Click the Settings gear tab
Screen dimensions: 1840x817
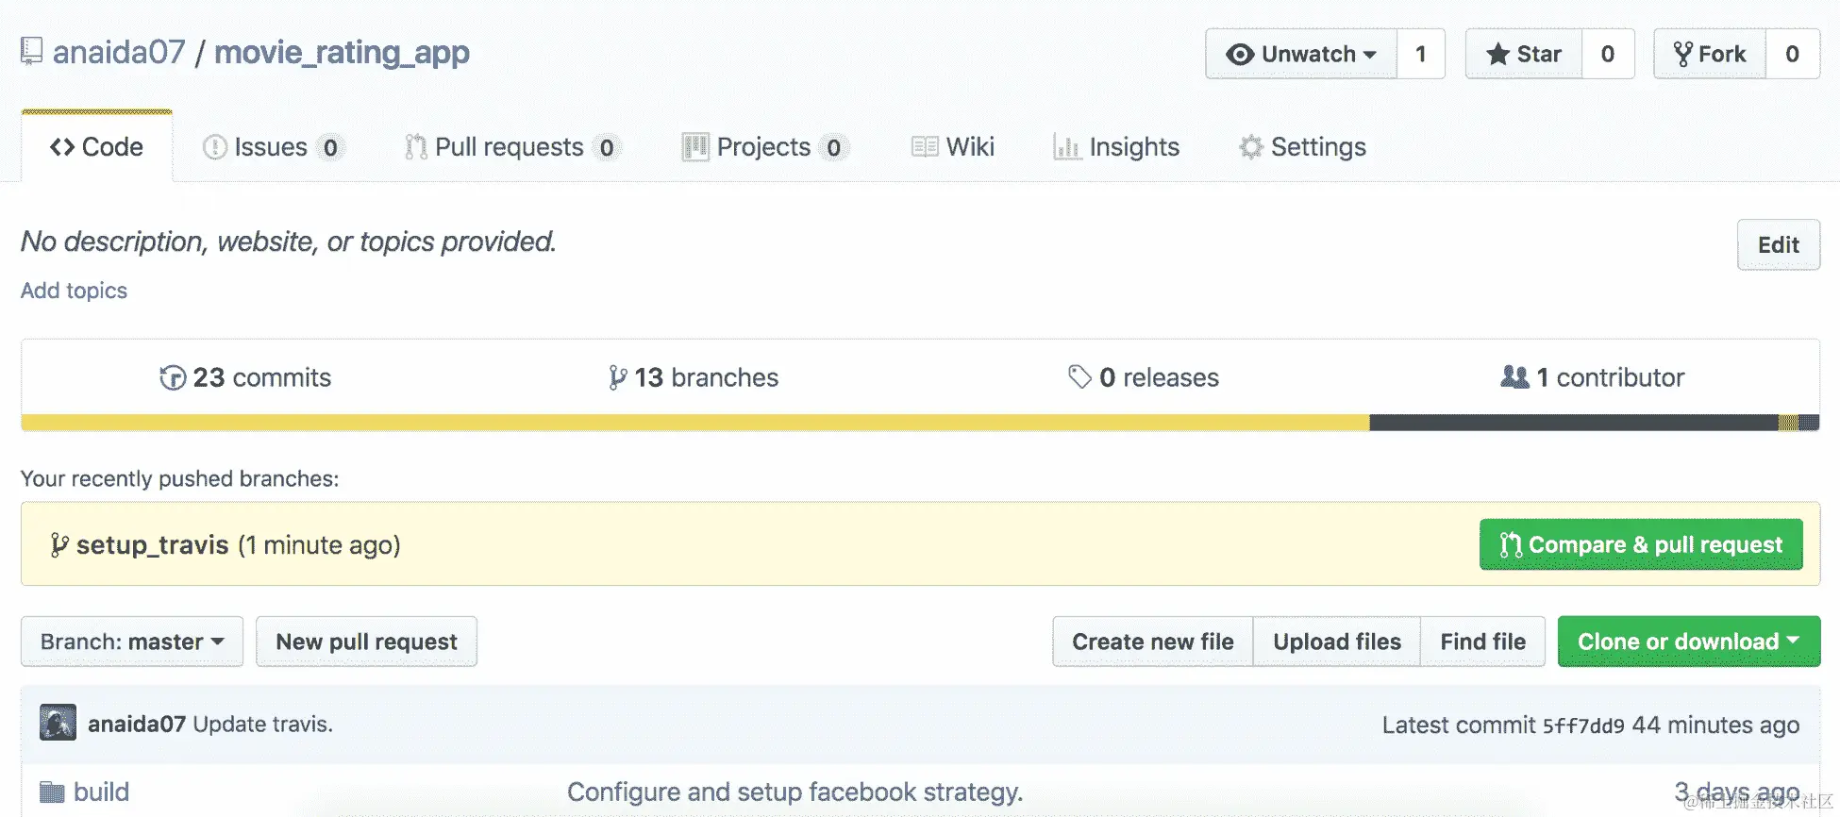[x=1303, y=147]
